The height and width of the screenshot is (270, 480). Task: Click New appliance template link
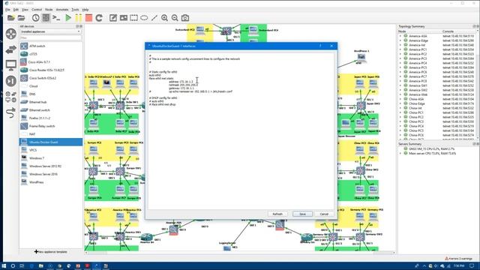click(50, 252)
